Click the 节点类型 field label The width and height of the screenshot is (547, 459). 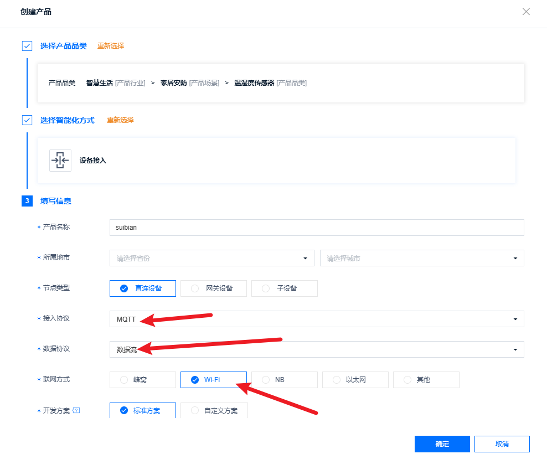56,288
